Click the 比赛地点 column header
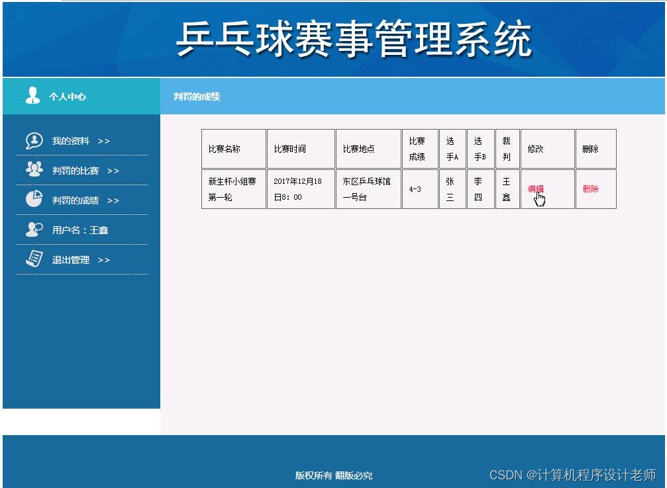Viewport: 667px width, 488px height. (368, 149)
